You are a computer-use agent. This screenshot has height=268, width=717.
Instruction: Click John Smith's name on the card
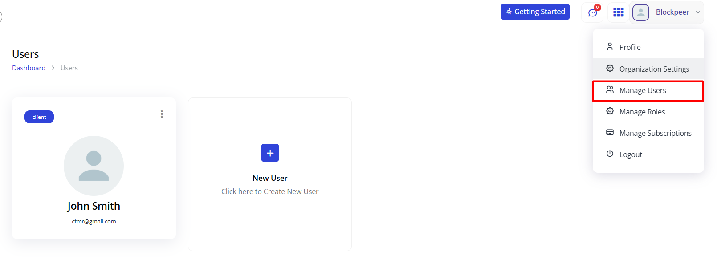click(94, 206)
